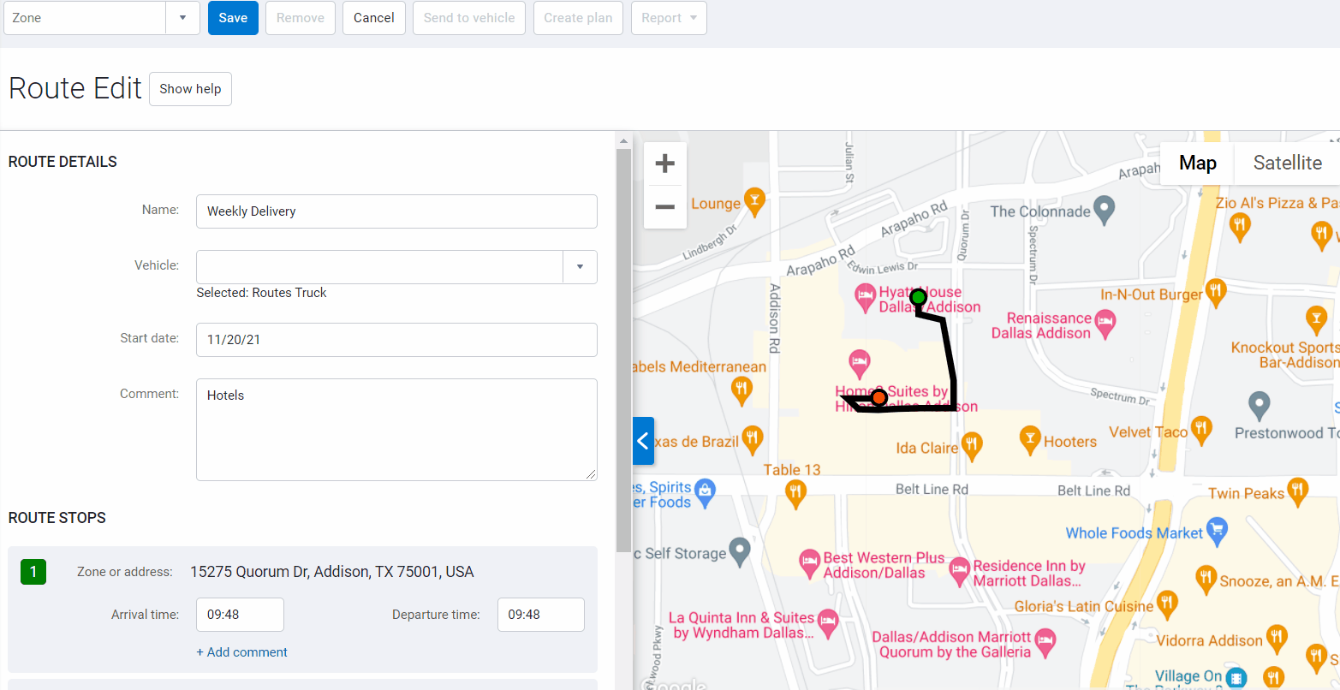Select the green route start marker
Image resolution: width=1340 pixels, height=690 pixels.
click(918, 297)
